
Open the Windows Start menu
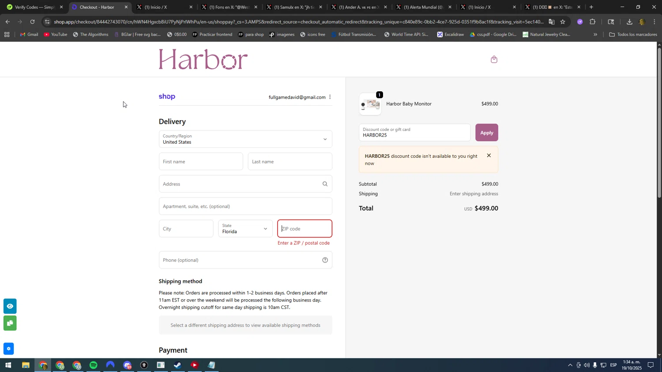[x=8, y=365]
